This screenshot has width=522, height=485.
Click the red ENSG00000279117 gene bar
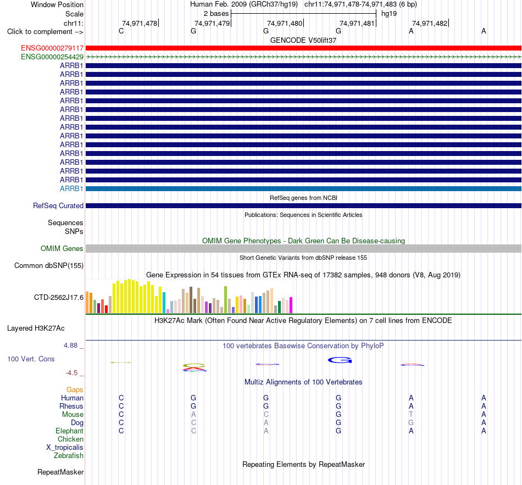coord(303,48)
